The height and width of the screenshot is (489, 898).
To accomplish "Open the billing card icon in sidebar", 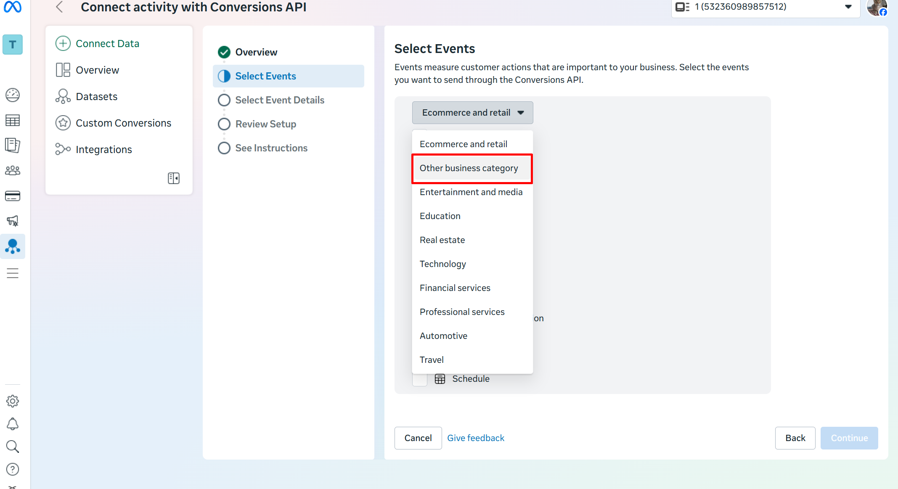I will click(x=13, y=196).
